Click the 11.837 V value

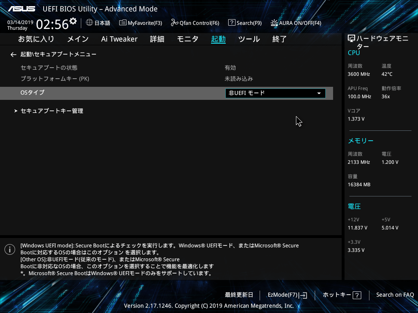(358, 228)
